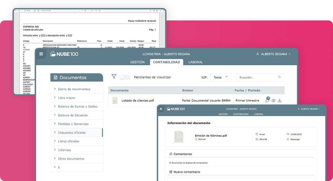
Task: View Listado de clientes.pdf with eye icon
Action: point(274,101)
